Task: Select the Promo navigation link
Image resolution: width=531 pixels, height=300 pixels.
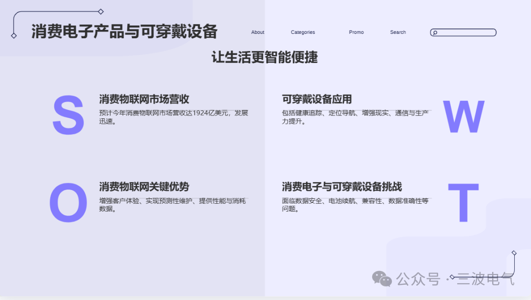Action: click(x=356, y=32)
